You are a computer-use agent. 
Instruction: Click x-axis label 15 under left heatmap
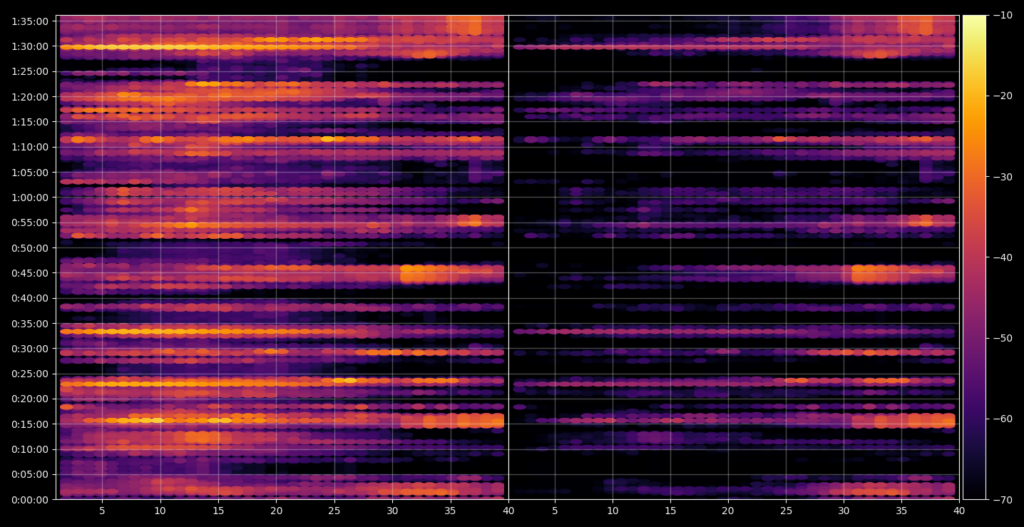coord(218,511)
